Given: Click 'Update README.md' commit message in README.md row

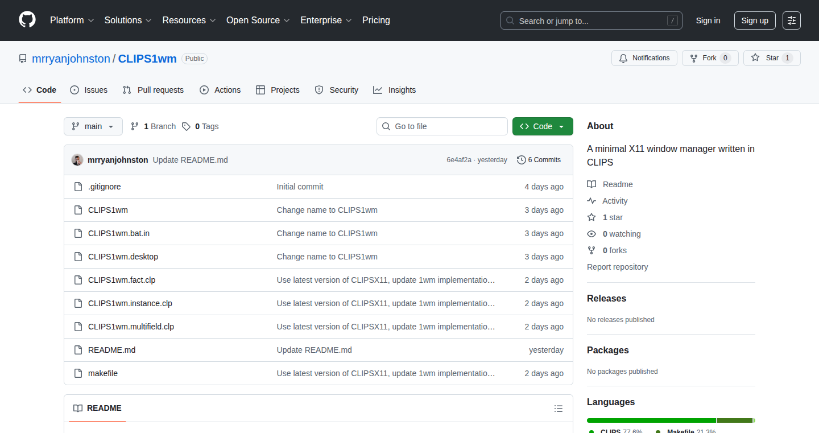Looking at the screenshot, I should pos(315,350).
